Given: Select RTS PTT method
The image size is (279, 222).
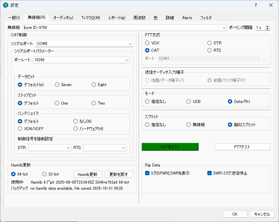Looking at the screenshot, I should pos(214,50).
